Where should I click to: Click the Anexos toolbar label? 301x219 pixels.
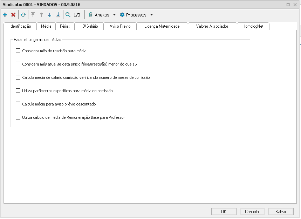point(102,15)
